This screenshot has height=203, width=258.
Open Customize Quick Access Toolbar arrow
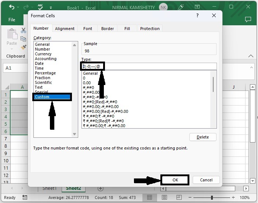tap(51, 8)
